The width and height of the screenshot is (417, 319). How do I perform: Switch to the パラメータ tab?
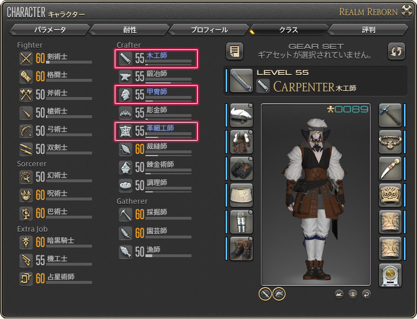click(x=50, y=30)
